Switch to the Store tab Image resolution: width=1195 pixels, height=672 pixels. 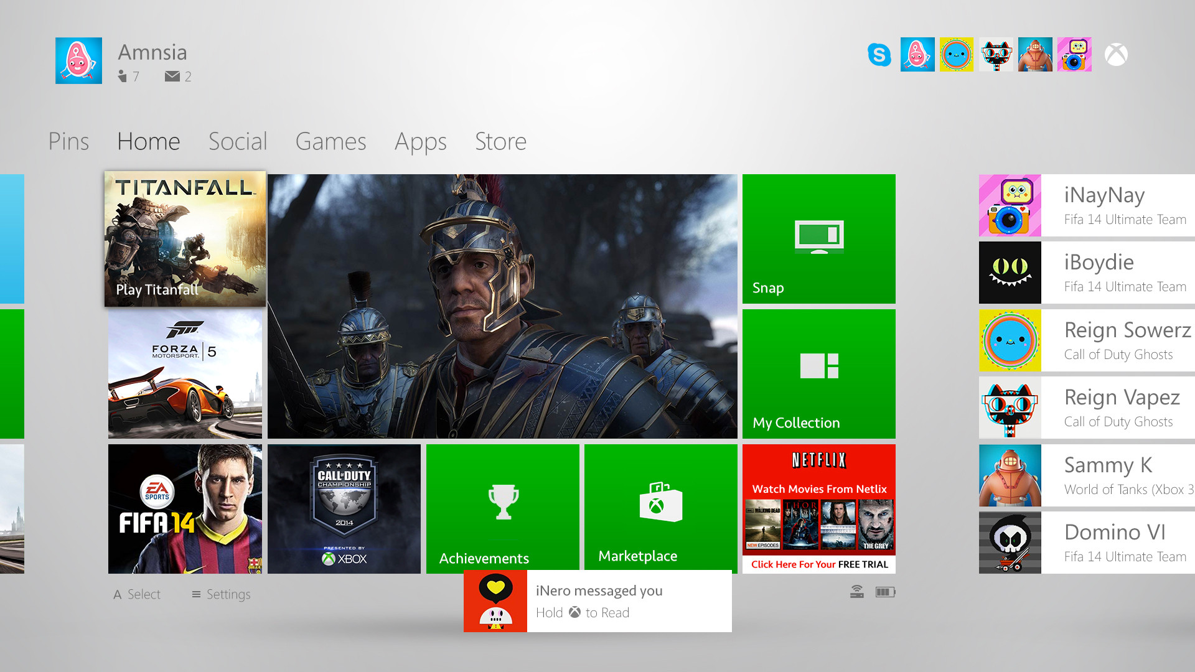(500, 141)
